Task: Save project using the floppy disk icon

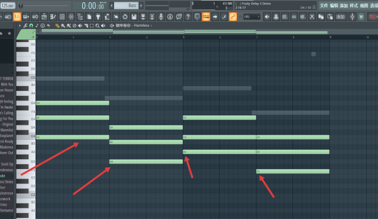Action: point(134,17)
